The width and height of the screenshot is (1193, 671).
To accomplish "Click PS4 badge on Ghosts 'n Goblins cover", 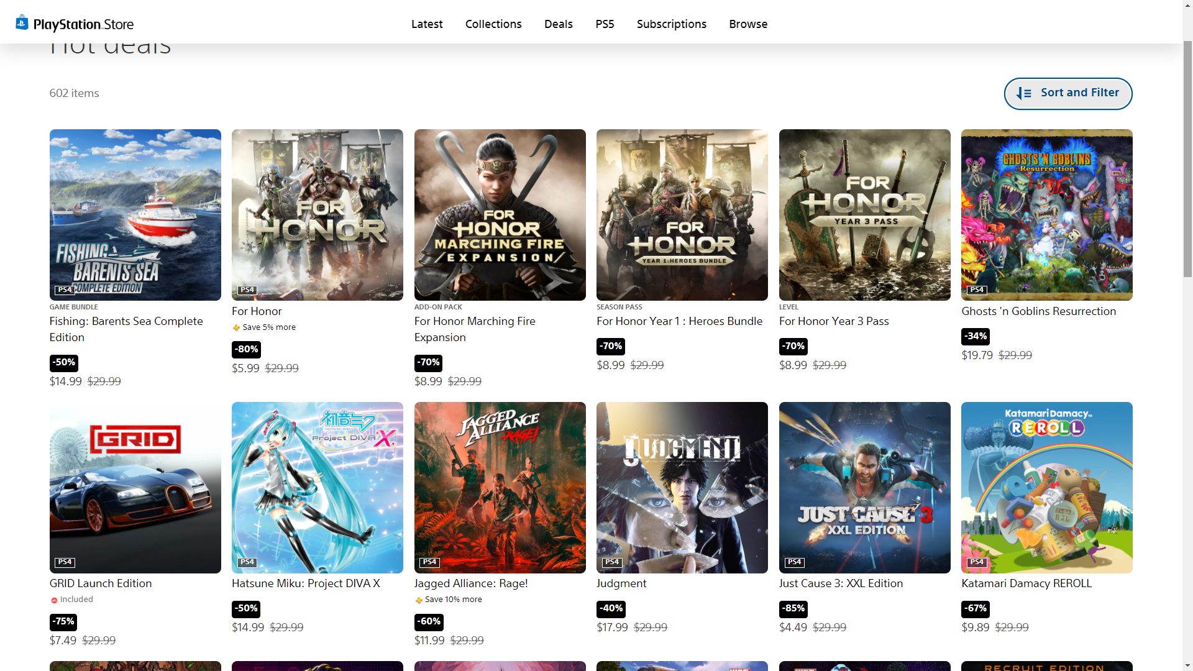I will [977, 290].
